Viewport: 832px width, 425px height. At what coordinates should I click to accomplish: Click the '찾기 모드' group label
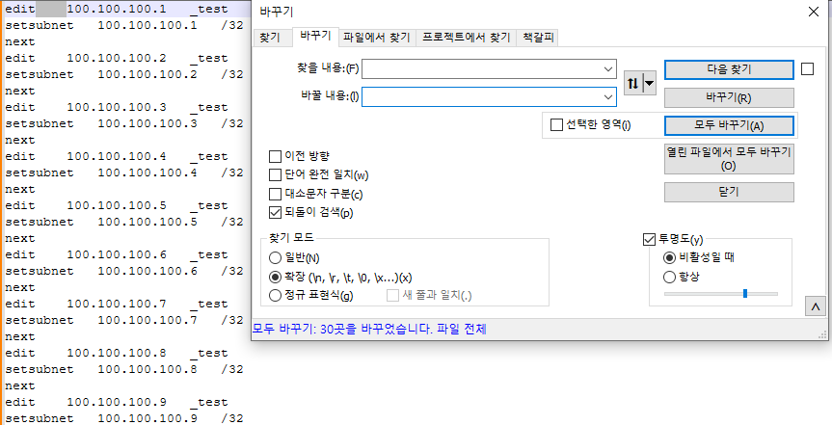point(291,239)
